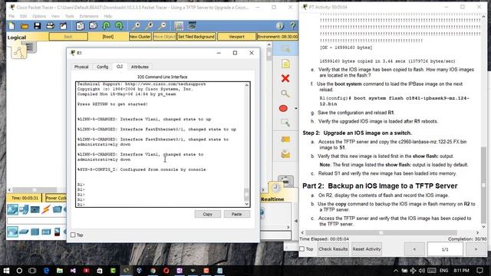This screenshot has width=491, height=276.
Task: Open Chrome from the taskbar
Action: 153,271
